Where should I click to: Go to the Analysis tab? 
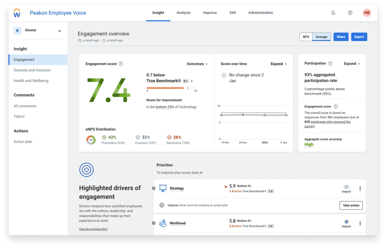pyautogui.click(x=183, y=13)
